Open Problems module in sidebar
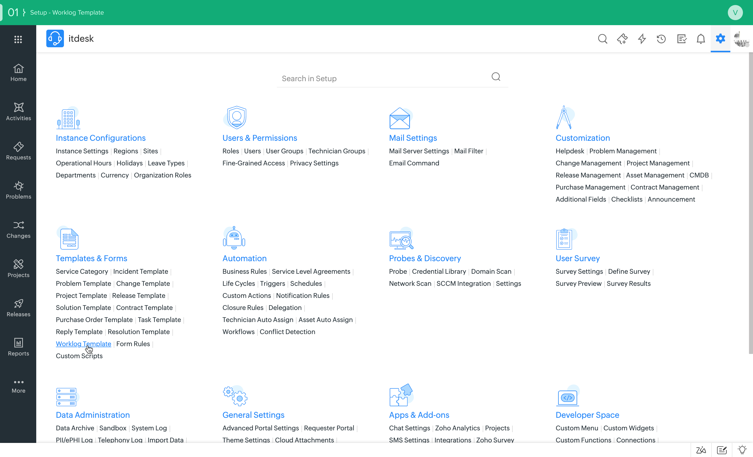The width and height of the screenshot is (753, 457). [18, 190]
